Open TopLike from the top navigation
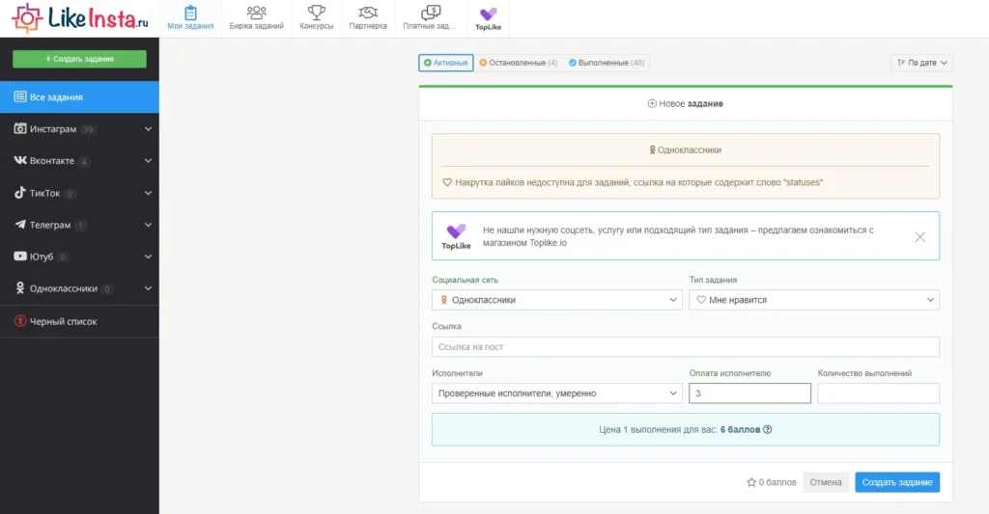The width and height of the screenshot is (989, 514). coord(488,18)
